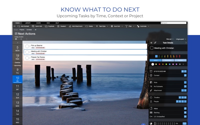The width and height of the screenshot is (200, 125).
Task: Click the plus button beside Attachment
Action: pyautogui.click(x=185, y=90)
